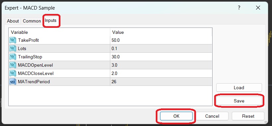272x126 pixels.
Task: Select the TrailingStop value 30.0
Action: [116, 57]
